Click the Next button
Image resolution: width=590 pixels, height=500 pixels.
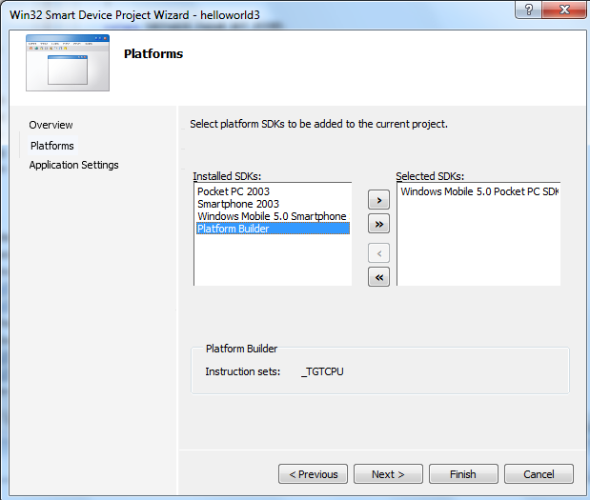388,474
